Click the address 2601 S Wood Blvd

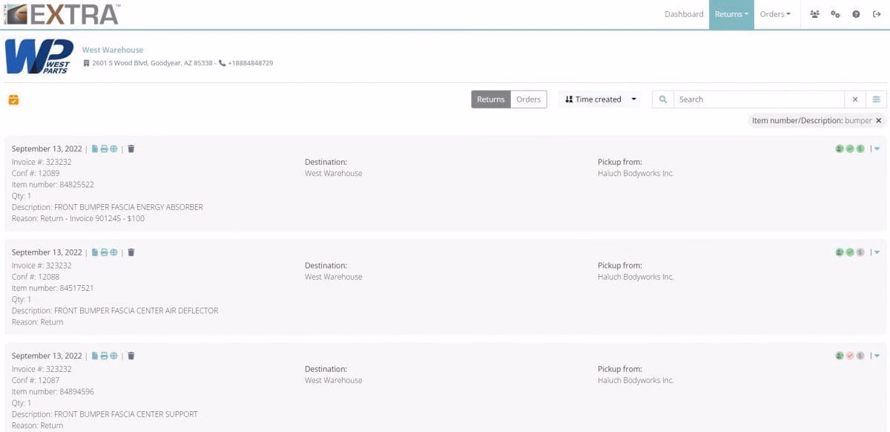coord(152,63)
